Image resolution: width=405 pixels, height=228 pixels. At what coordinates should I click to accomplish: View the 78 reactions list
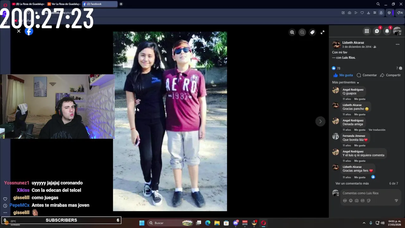(x=336, y=68)
